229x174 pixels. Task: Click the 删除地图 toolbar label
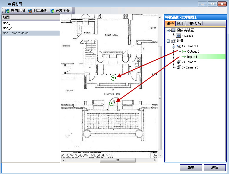click(x=40, y=11)
